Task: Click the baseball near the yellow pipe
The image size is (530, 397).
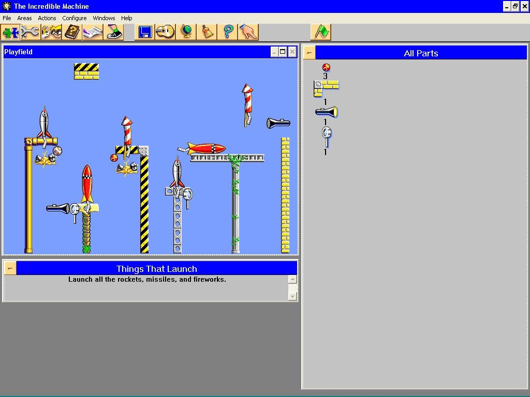Action: click(x=57, y=150)
